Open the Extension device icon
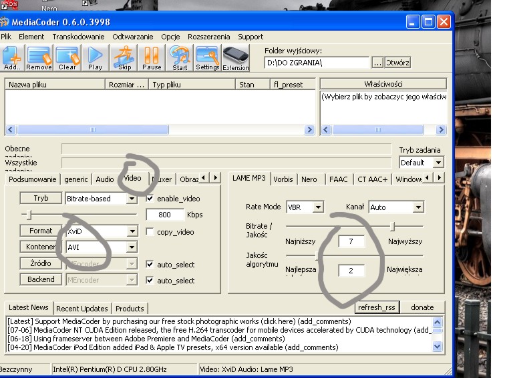505x378 pixels. tap(236, 58)
